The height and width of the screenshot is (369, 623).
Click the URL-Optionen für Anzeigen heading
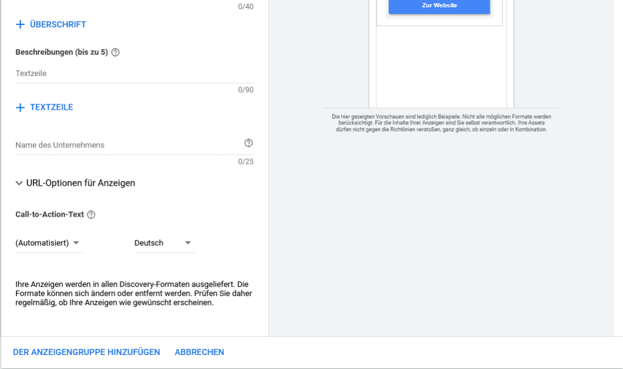[x=80, y=183]
